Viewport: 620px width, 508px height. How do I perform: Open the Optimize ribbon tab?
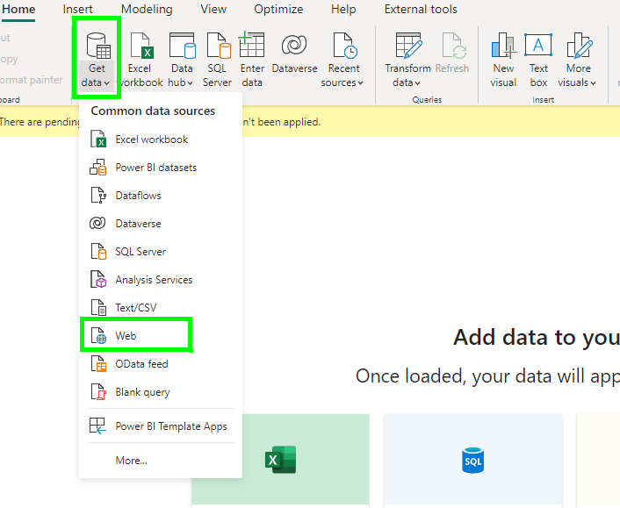click(x=278, y=9)
